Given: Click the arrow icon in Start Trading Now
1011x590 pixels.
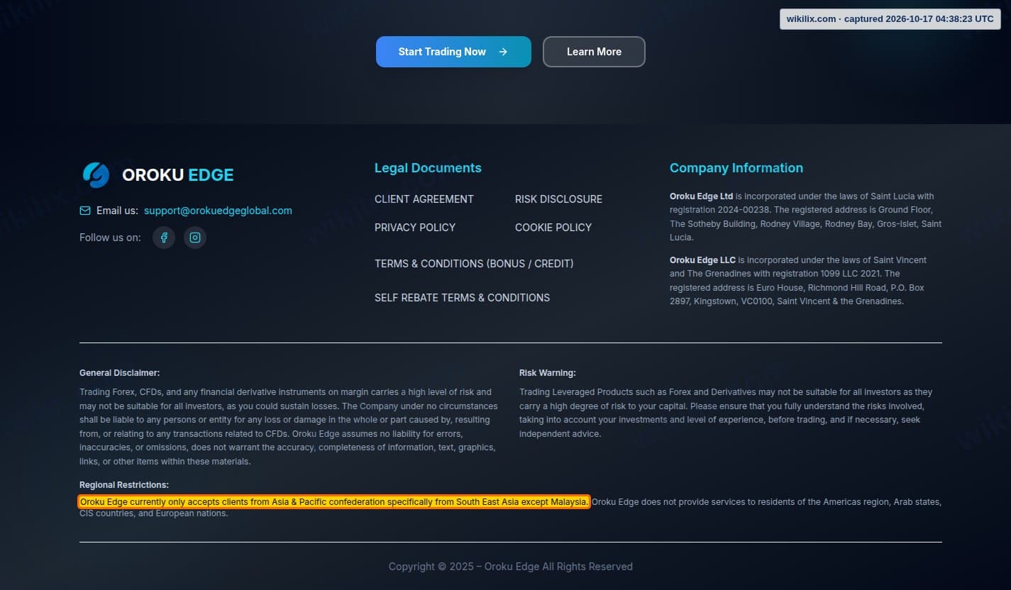Looking at the screenshot, I should click(503, 52).
